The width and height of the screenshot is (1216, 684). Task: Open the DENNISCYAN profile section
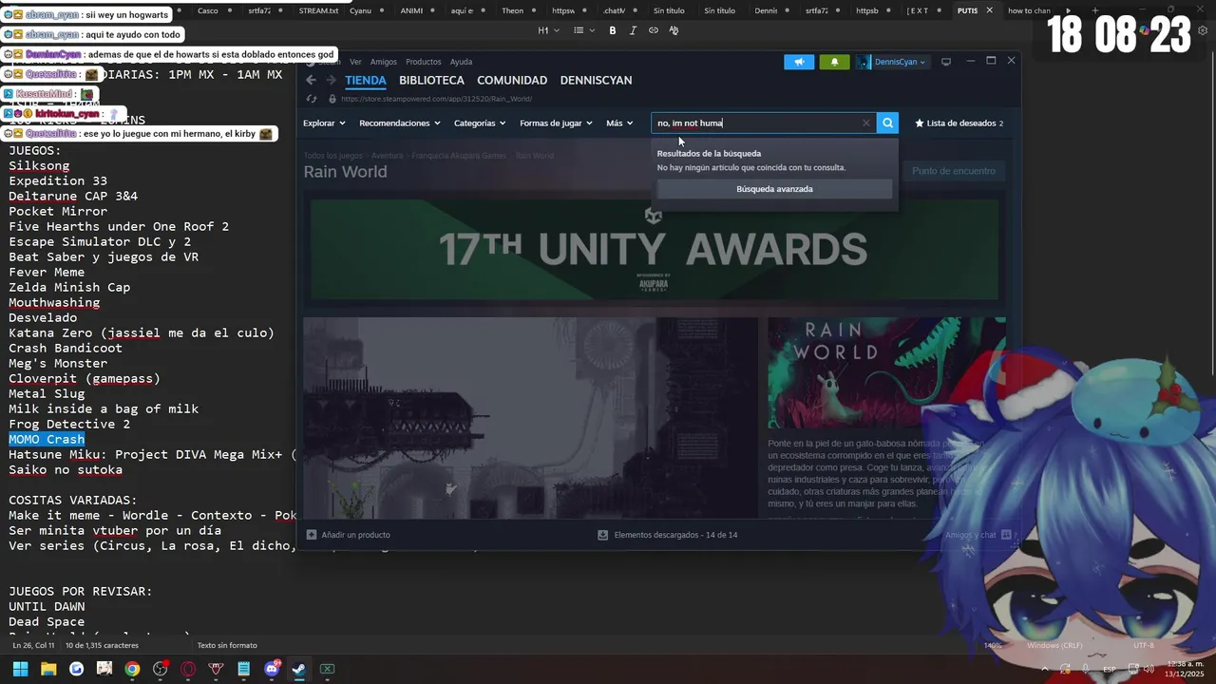point(596,80)
